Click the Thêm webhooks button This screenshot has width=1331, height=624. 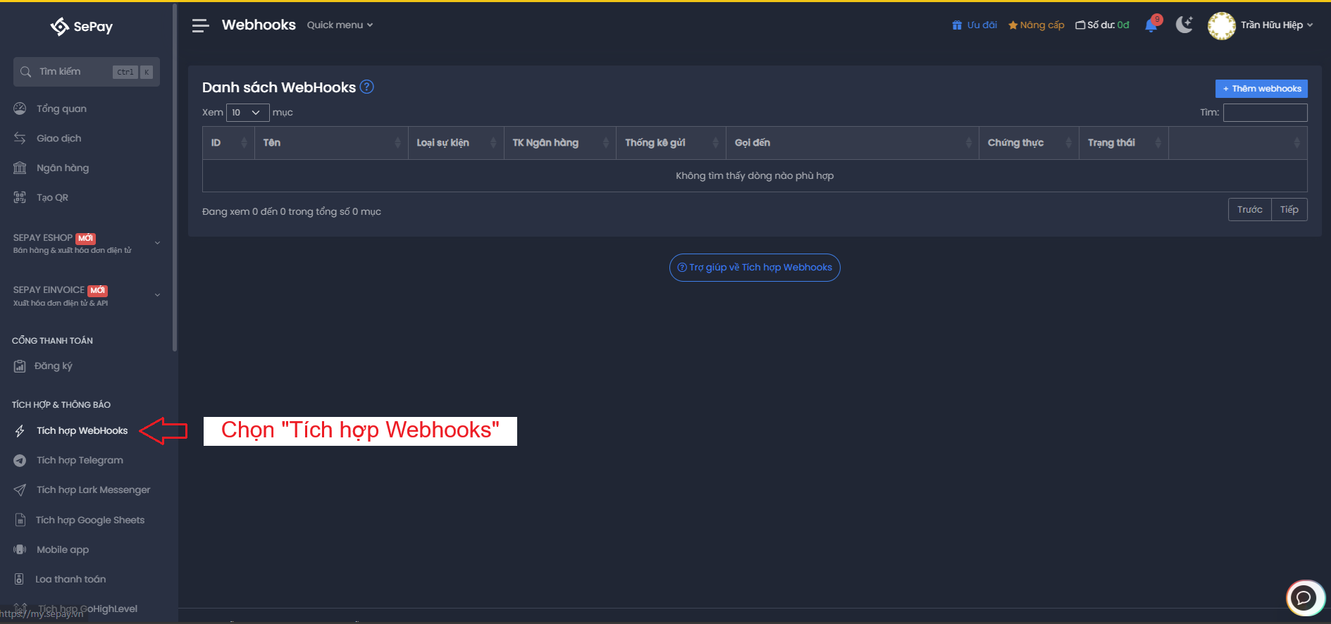click(1261, 89)
